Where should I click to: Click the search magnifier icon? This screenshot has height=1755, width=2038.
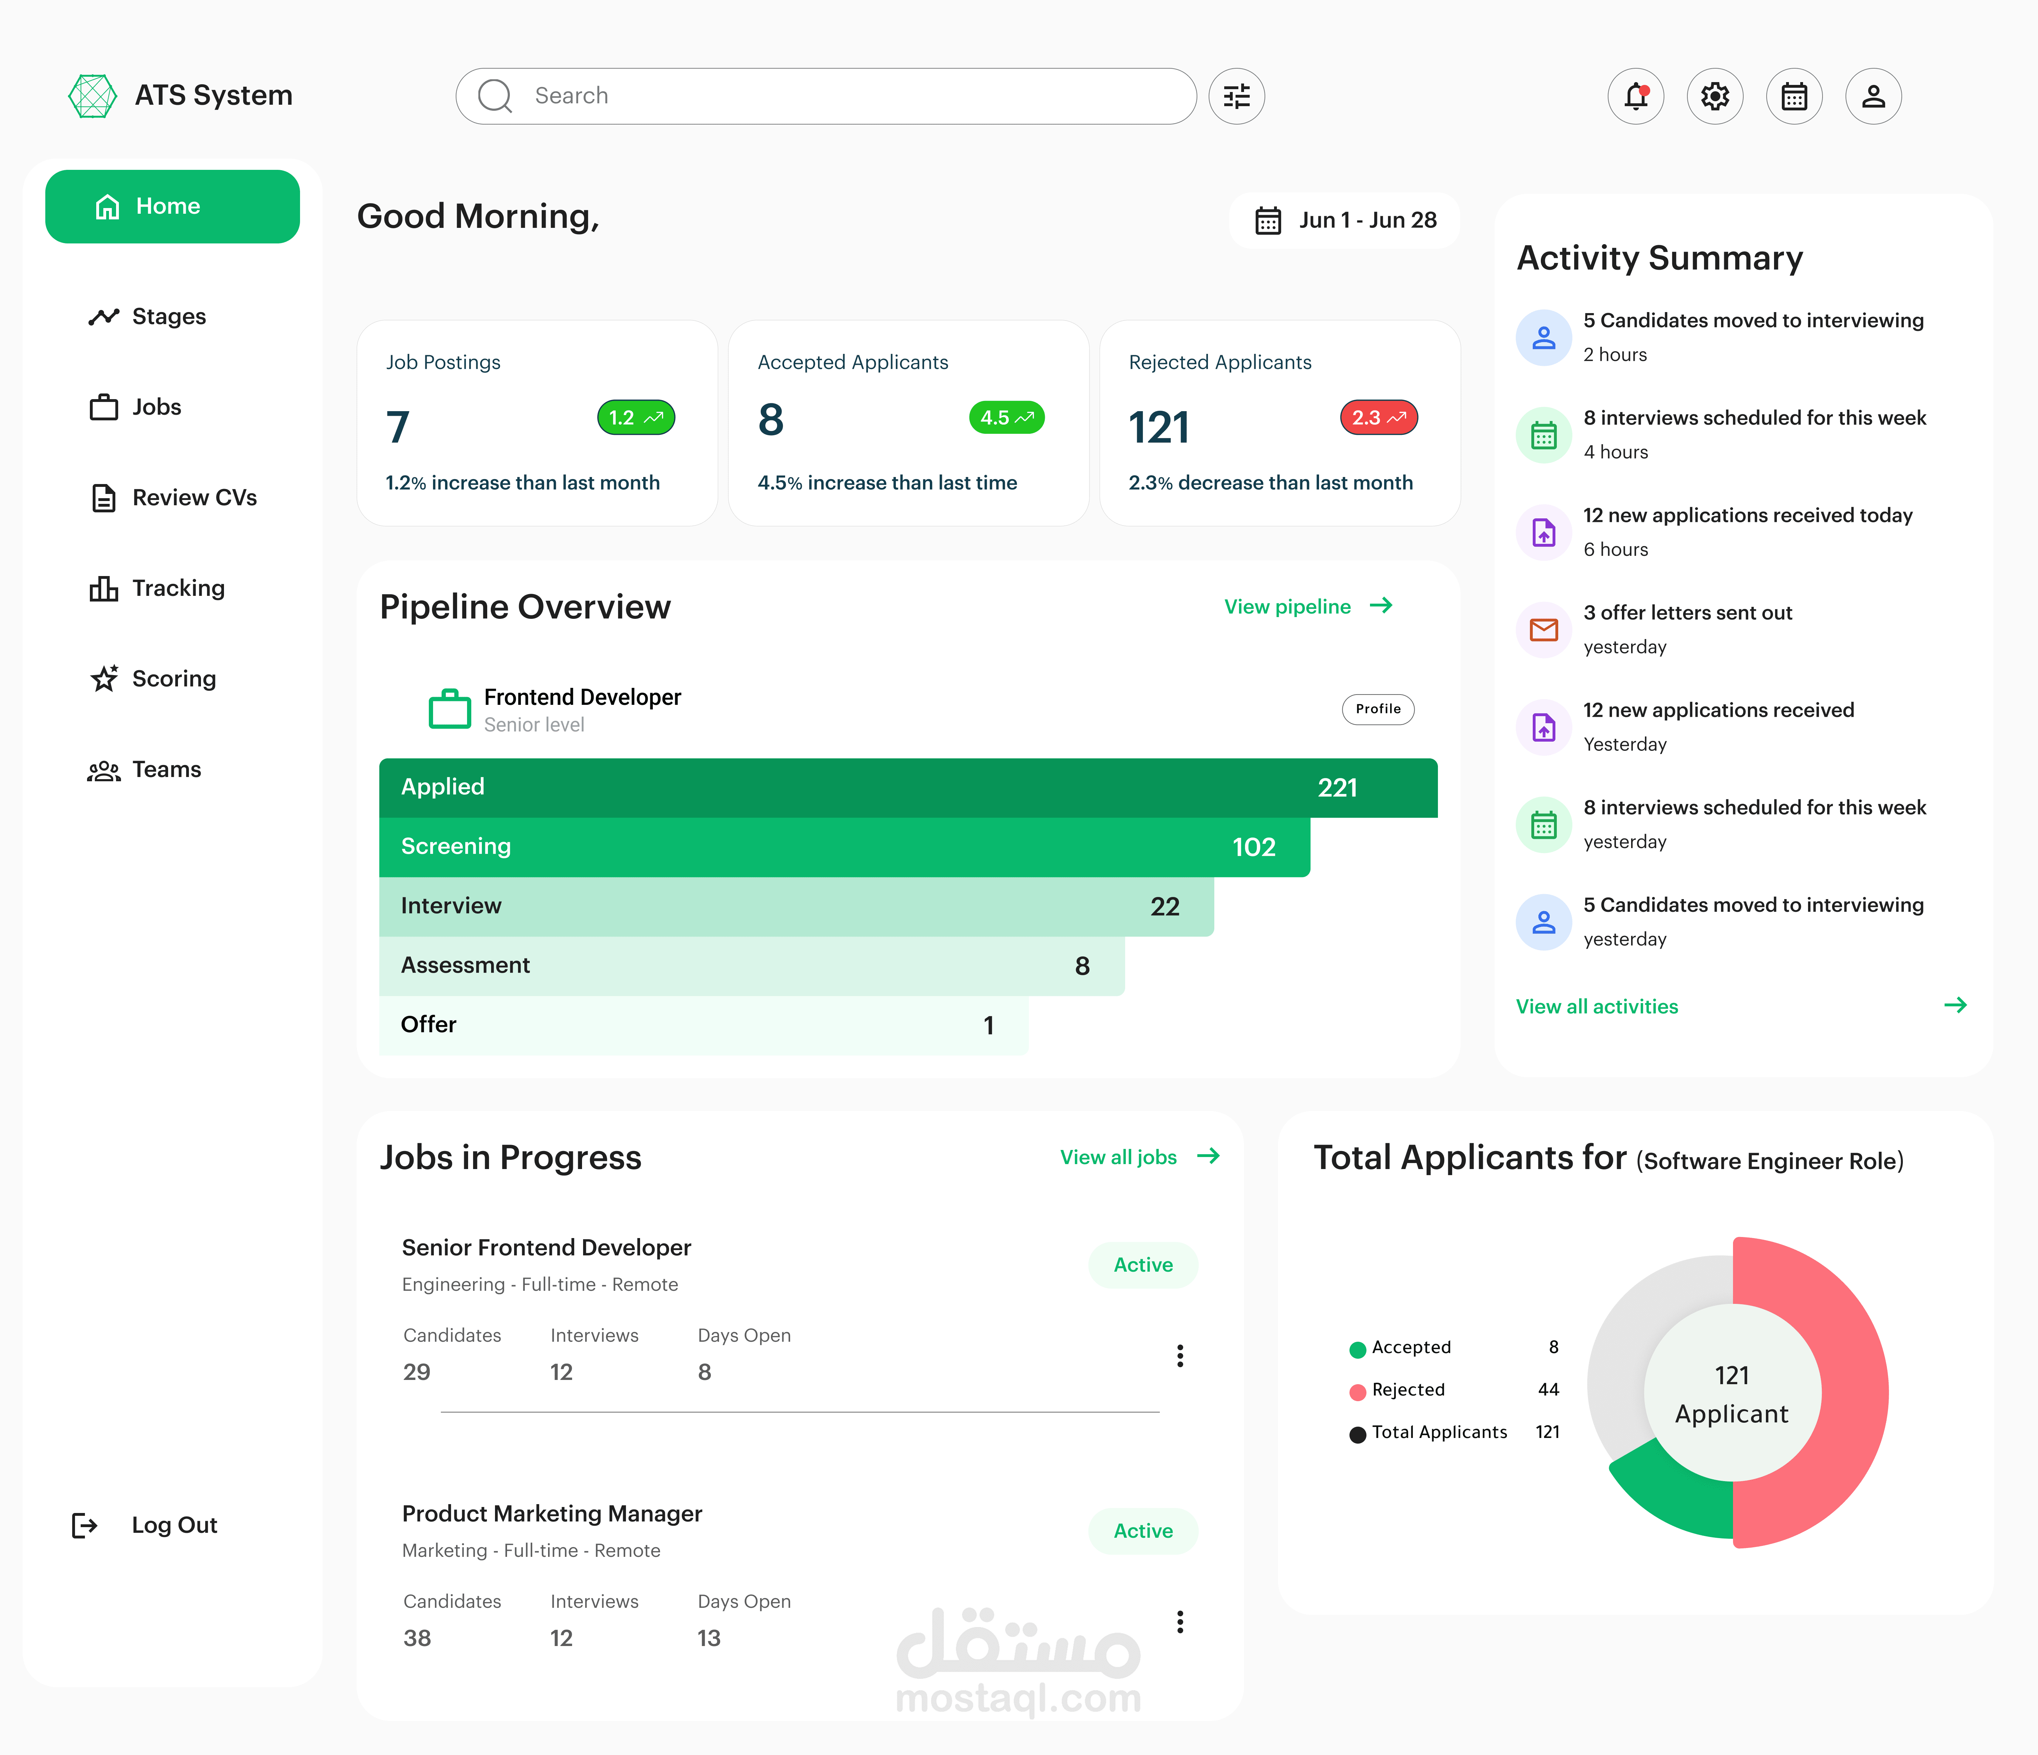pyautogui.click(x=495, y=96)
